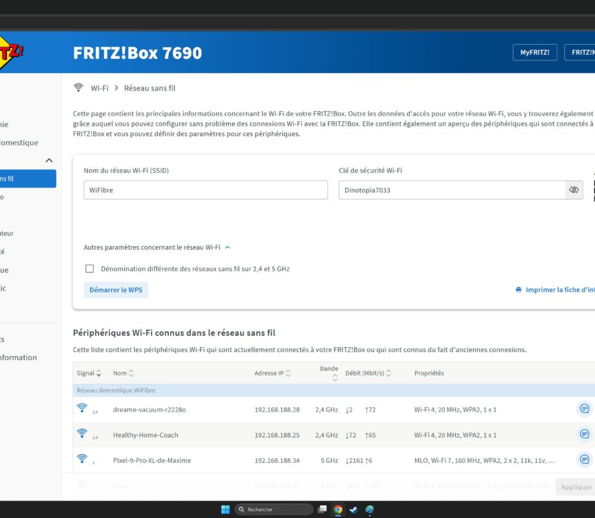Click the Réseau domestique WiFibre group row
The image size is (595, 518).
(334, 390)
